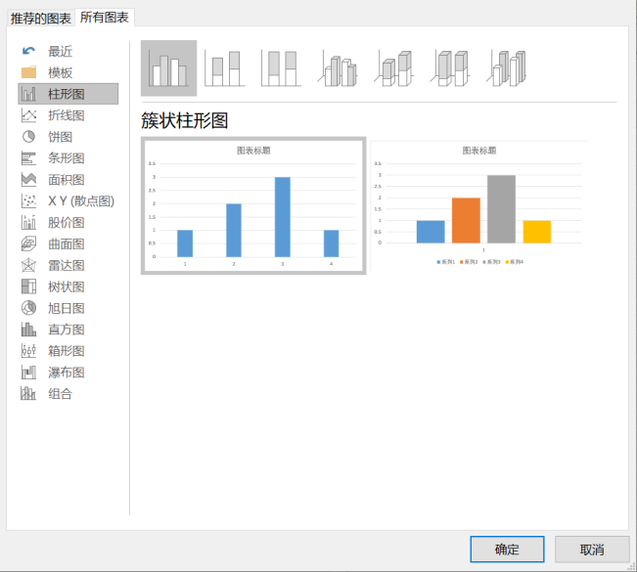The height and width of the screenshot is (572, 637).
Task: Select 饼图 chart type in list
Action: (61, 137)
